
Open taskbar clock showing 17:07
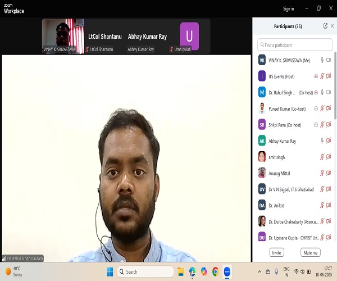[324, 271]
